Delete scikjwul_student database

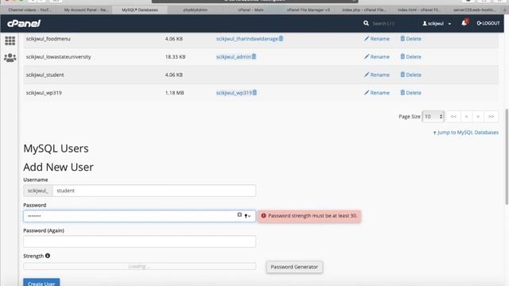pyautogui.click(x=410, y=75)
